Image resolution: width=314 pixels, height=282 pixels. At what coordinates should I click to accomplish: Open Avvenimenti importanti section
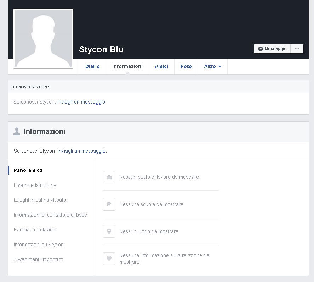click(x=39, y=259)
